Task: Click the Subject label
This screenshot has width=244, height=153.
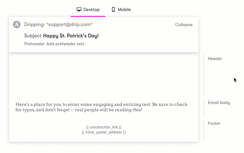Action: click(x=33, y=36)
